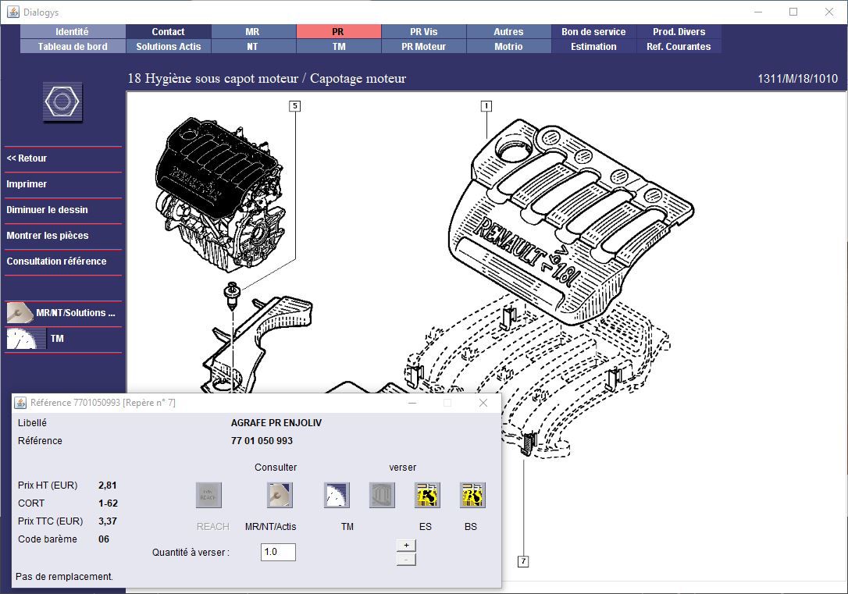Switch to the MR tab
The image size is (848, 594).
point(252,32)
